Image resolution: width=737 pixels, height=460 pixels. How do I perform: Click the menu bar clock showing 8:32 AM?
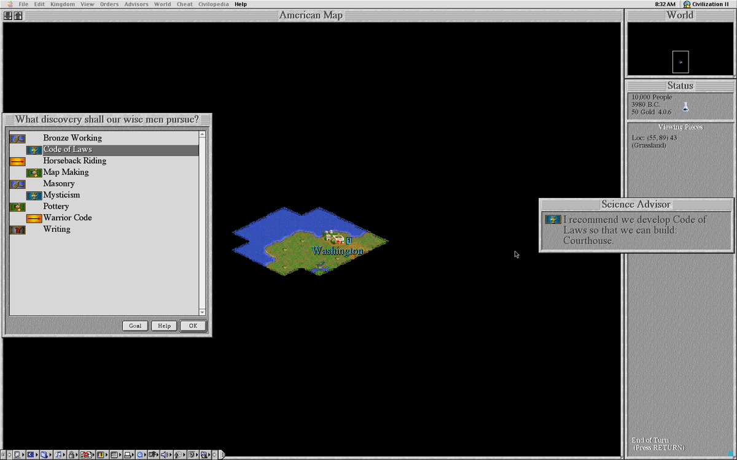pyautogui.click(x=665, y=4)
